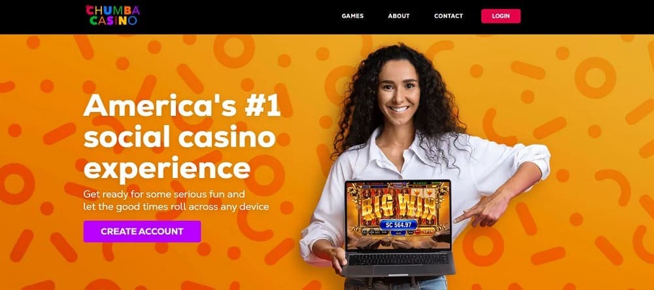Viewport: 654px width, 290px height.
Task: Click the purple CREATE ACCOUNT button
Action: [x=142, y=232]
